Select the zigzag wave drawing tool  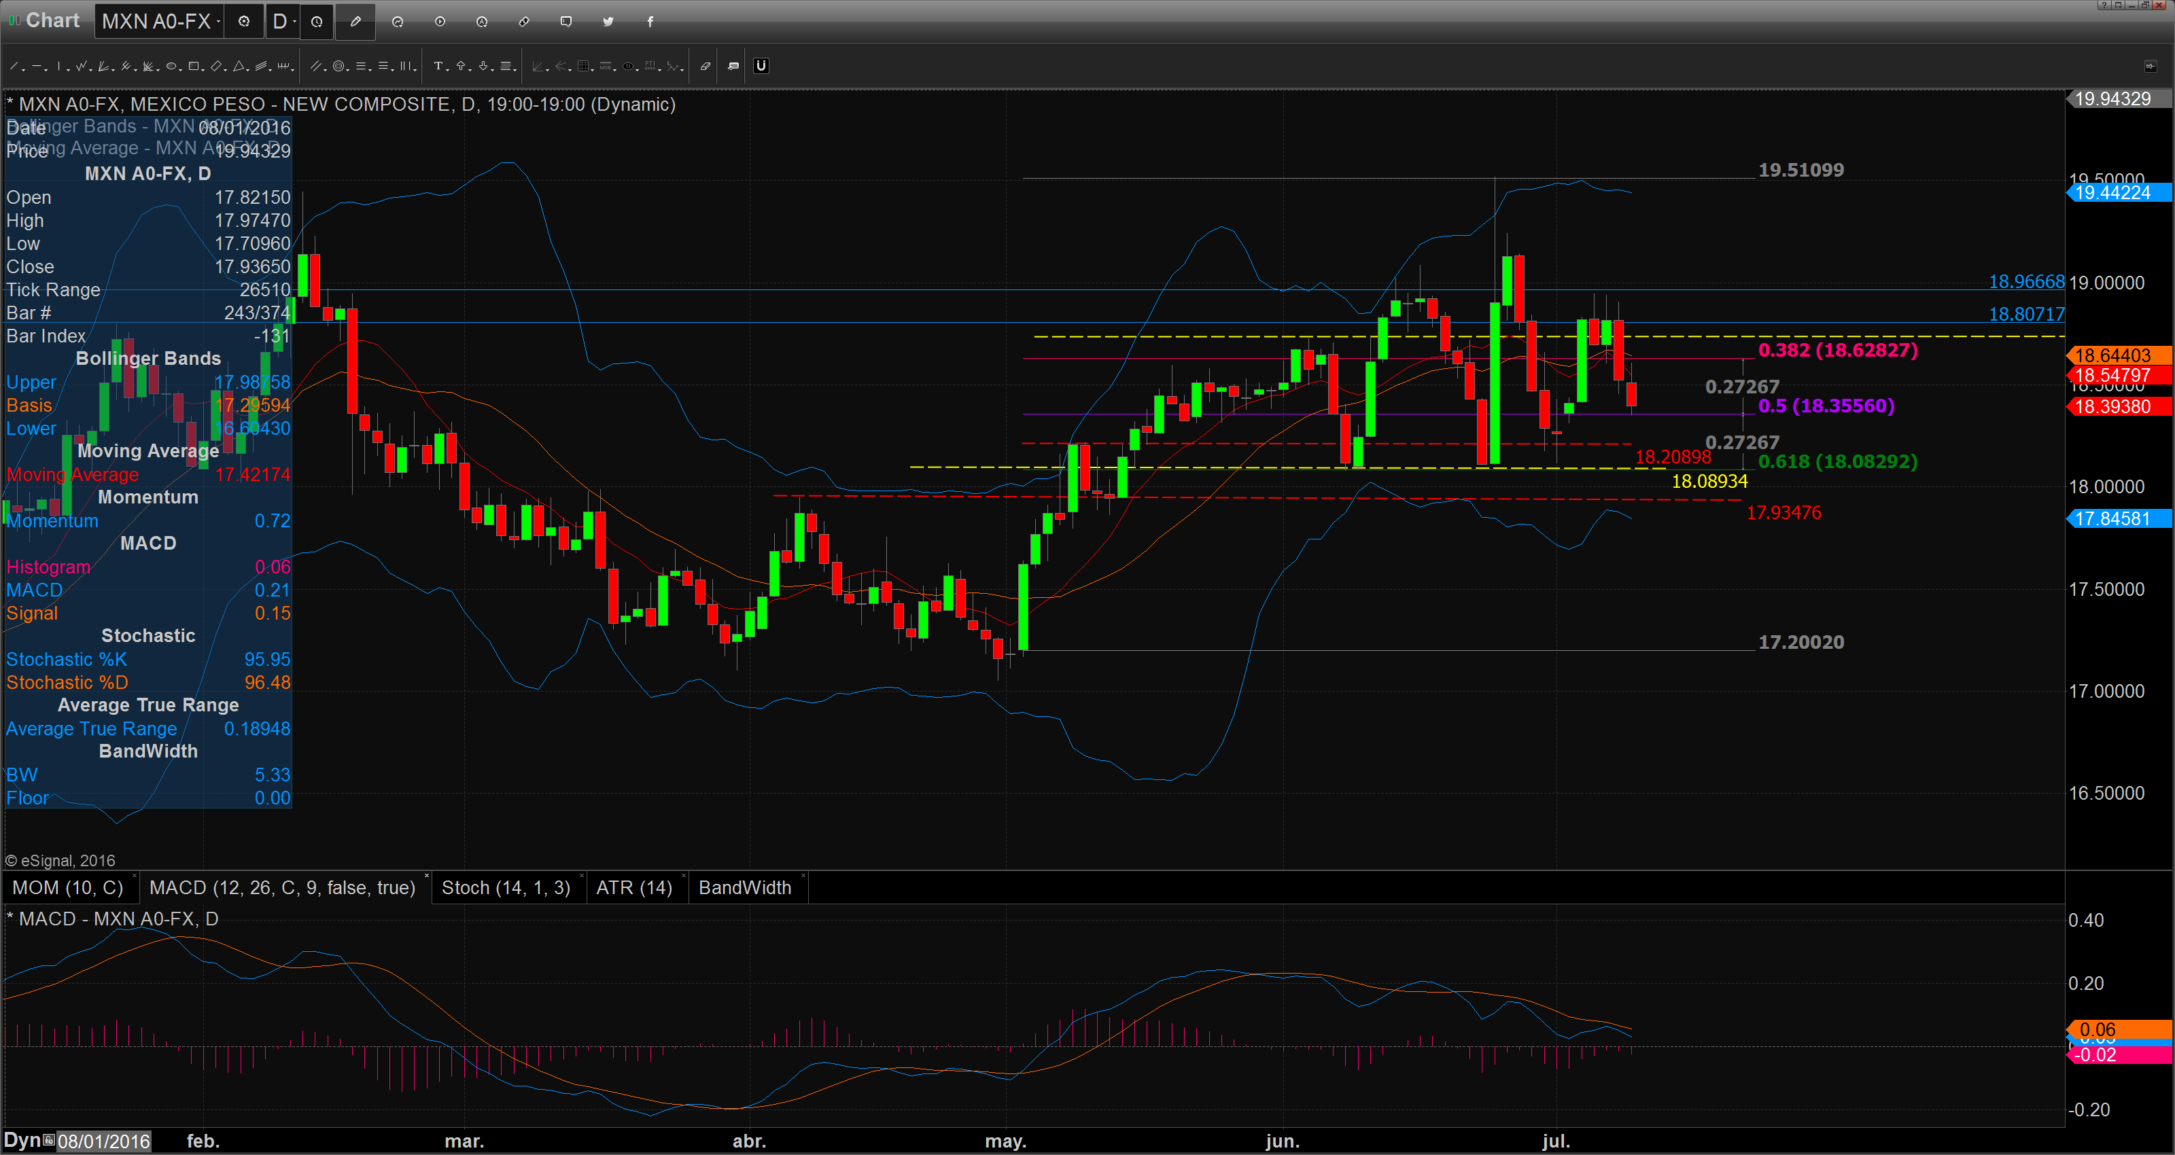[x=81, y=66]
